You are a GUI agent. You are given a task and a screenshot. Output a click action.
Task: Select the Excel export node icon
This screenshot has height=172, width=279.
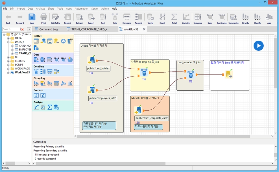228,75
